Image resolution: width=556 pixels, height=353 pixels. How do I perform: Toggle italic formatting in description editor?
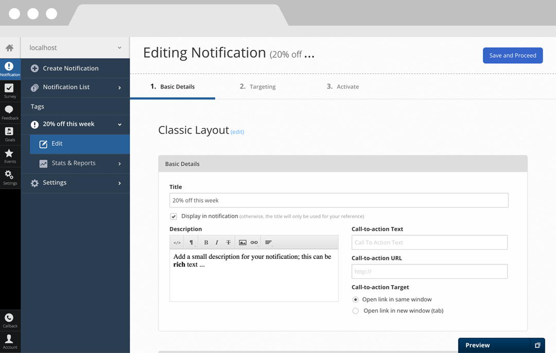pos(217,242)
